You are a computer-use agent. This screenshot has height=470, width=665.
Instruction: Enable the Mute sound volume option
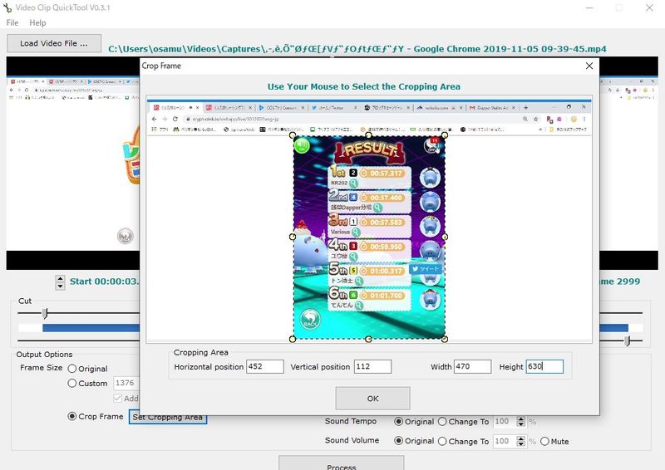544,441
